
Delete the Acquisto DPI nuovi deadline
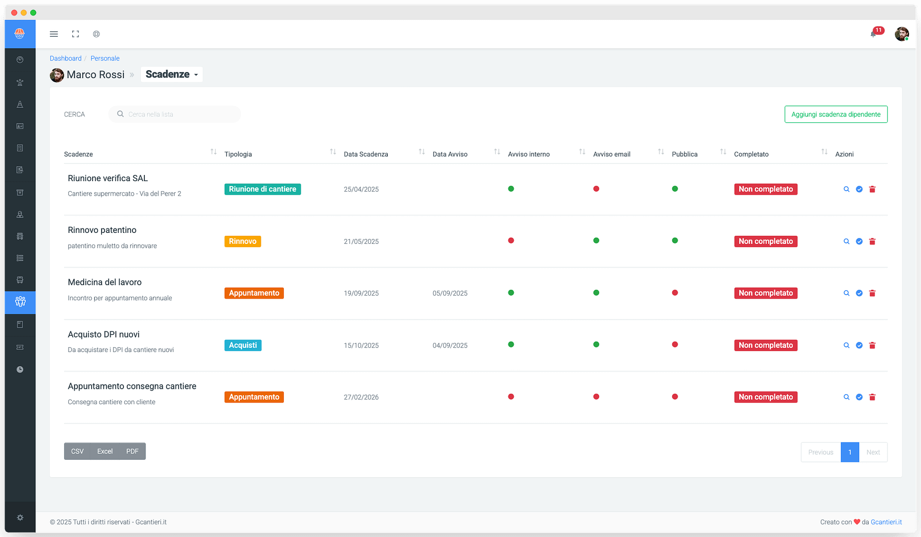click(x=872, y=345)
